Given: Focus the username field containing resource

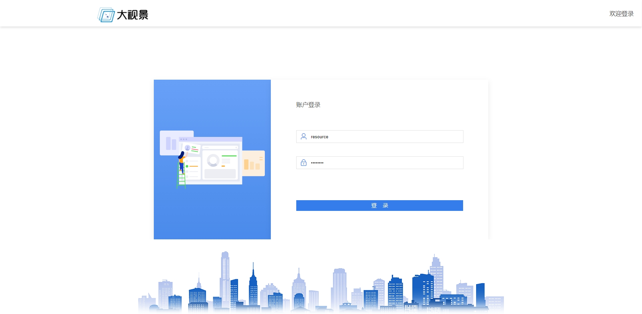Looking at the screenshot, I should (380, 137).
